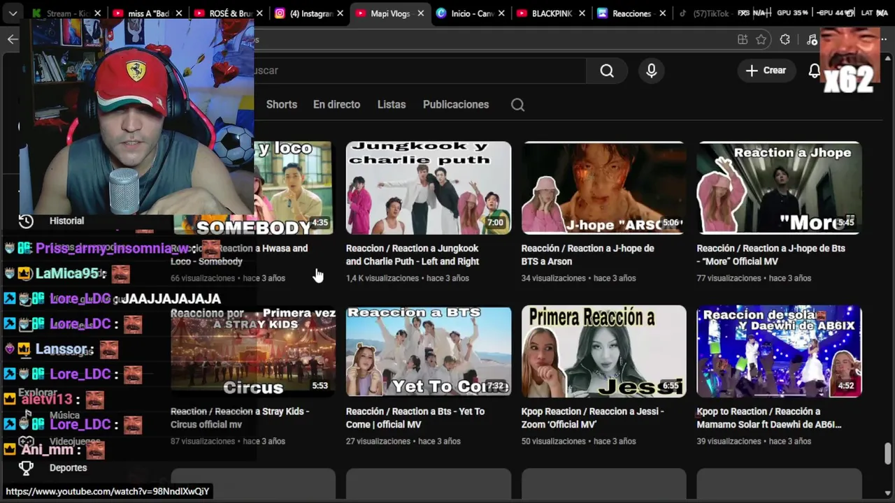Open the En directo channel tab
The height and width of the screenshot is (503, 895).
tap(336, 104)
